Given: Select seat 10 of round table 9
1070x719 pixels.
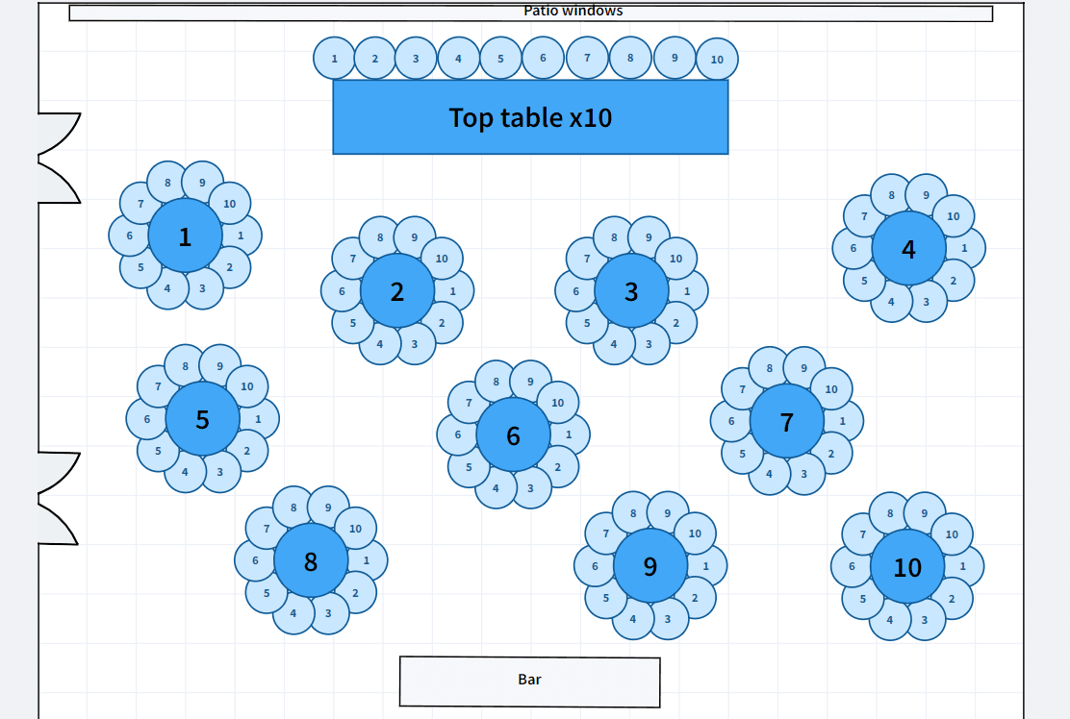Looking at the screenshot, I should point(695,533).
